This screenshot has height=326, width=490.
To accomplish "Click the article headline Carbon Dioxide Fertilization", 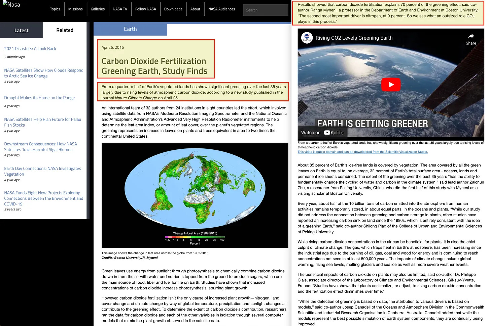I will [x=154, y=66].
